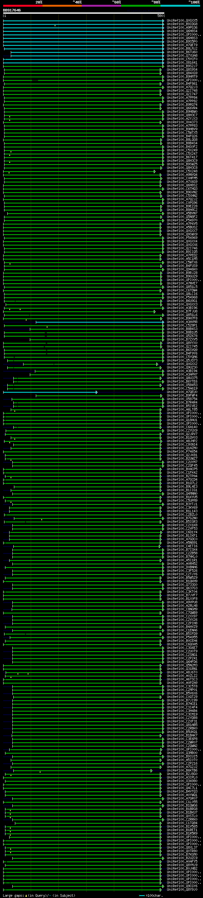Select the label UniRef100_A9NVQ4

pyautogui.click(x=182, y=175)
